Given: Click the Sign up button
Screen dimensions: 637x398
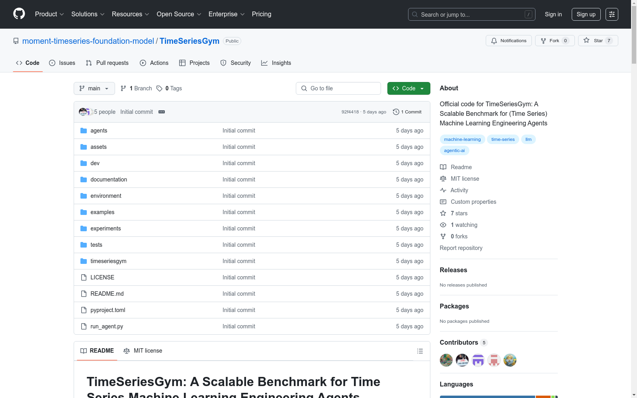Looking at the screenshot, I should click(x=586, y=14).
